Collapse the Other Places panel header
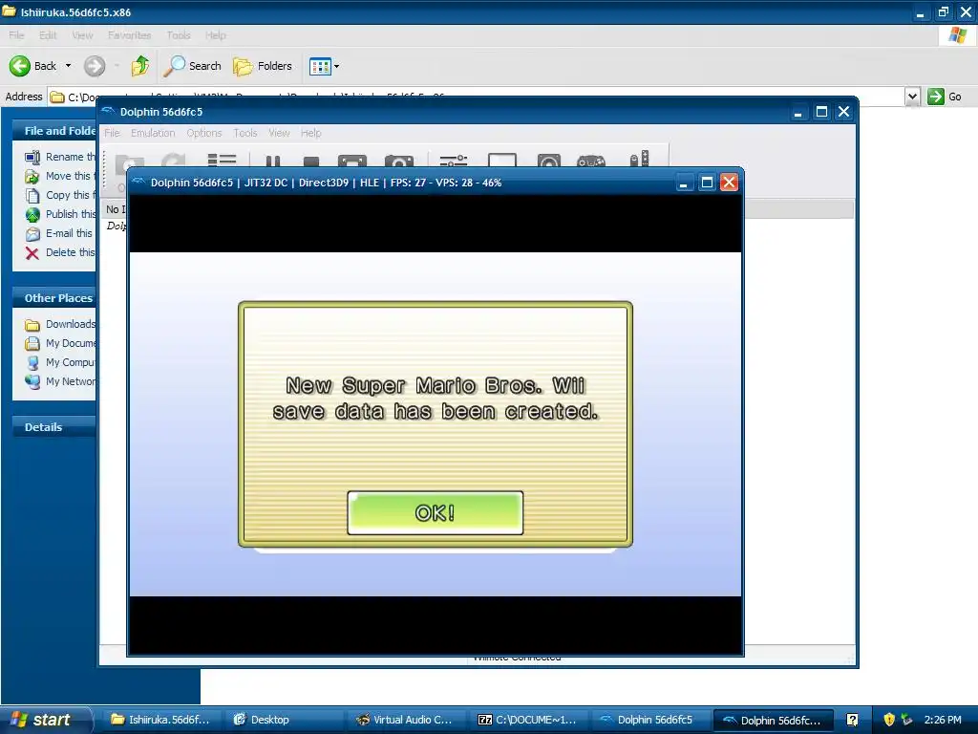Screen dimensions: 978x734 54,298
